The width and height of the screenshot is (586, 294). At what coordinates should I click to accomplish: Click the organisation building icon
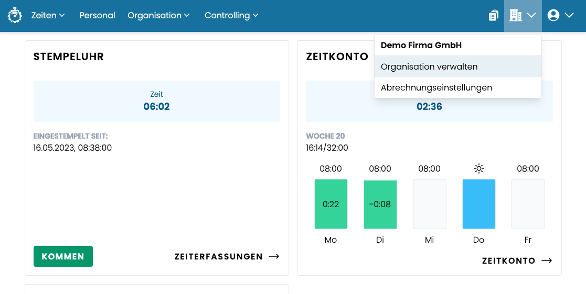point(516,16)
